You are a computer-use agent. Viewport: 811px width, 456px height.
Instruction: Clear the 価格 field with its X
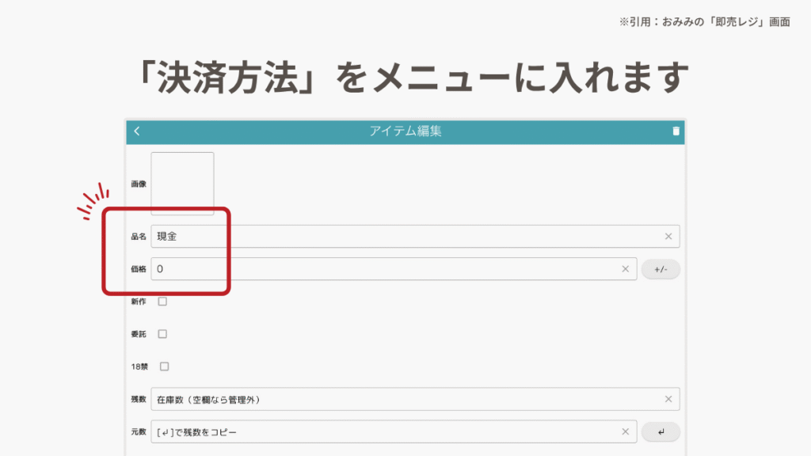coord(625,269)
